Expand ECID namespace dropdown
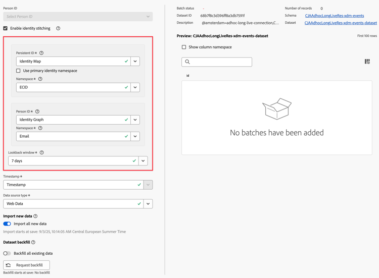 pyautogui.click(x=135, y=87)
